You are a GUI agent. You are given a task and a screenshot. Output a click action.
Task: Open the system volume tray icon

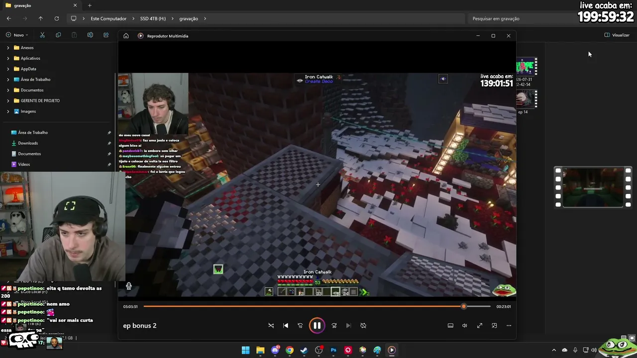coord(594,350)
